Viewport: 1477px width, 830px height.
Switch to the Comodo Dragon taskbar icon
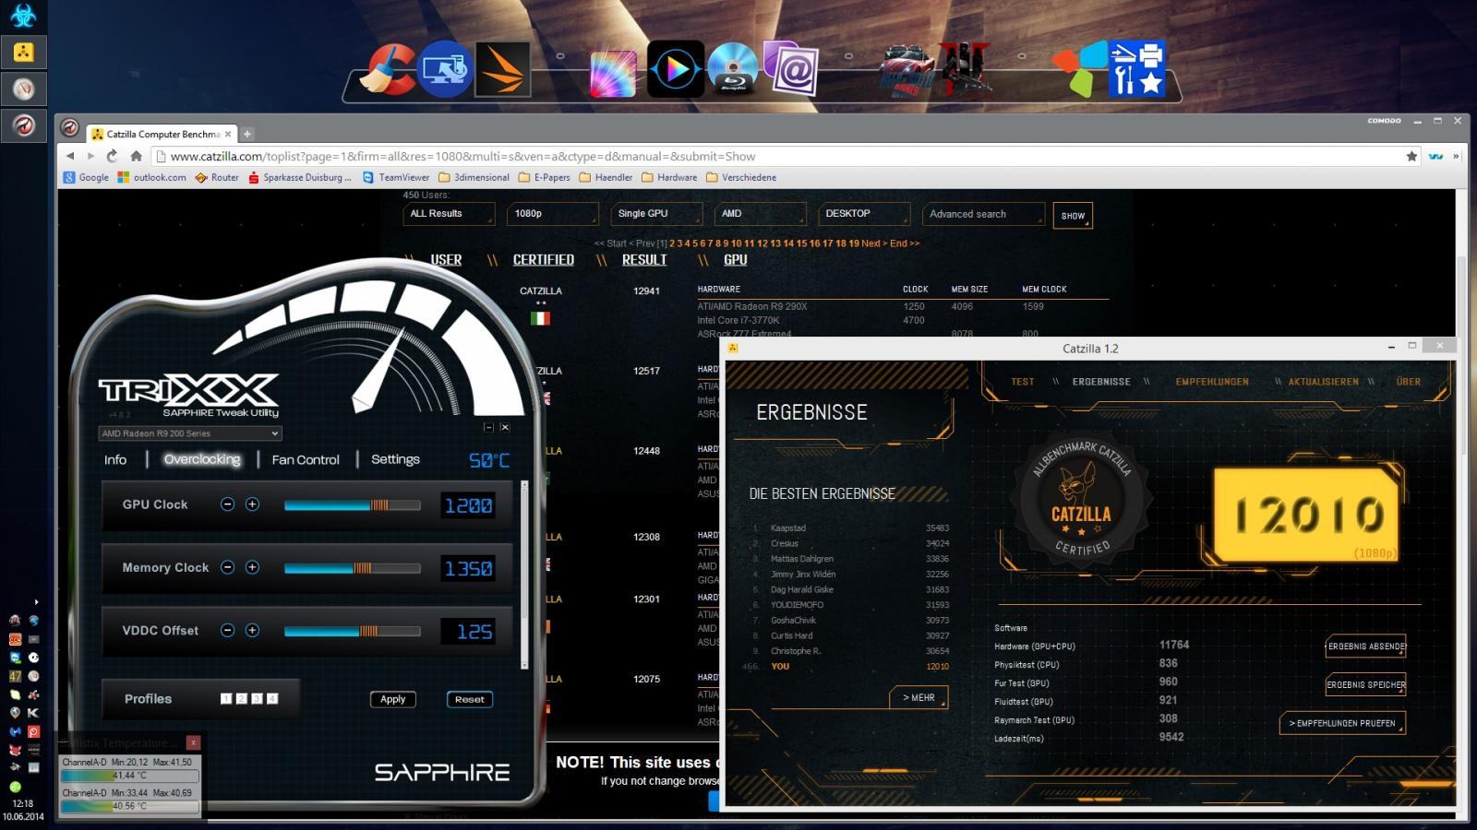click(x=24, y=125)
